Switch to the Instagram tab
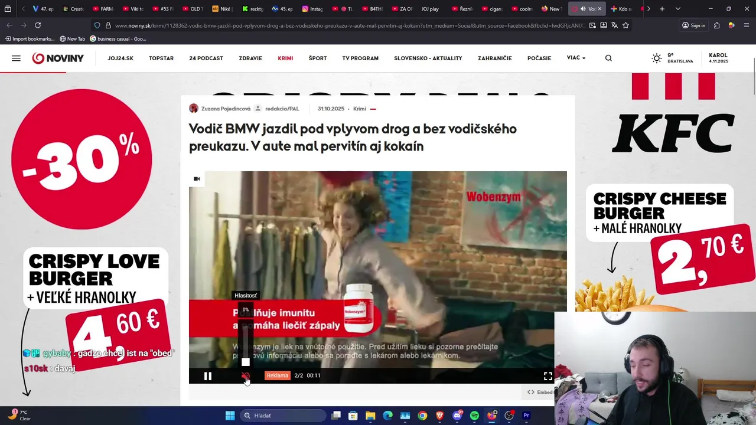 click(313, 9)
